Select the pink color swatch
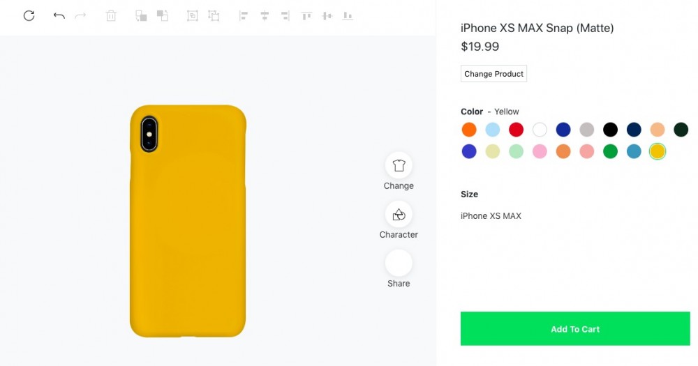The image size is (698, 366). [540, 151]
